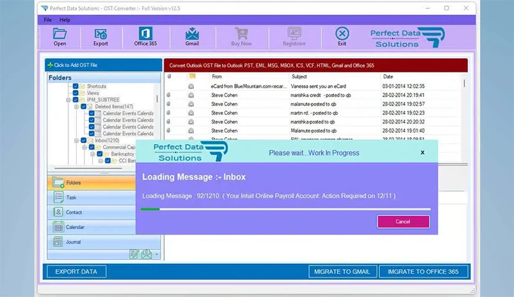Collapse the Deleted Items(147) node

76,107
